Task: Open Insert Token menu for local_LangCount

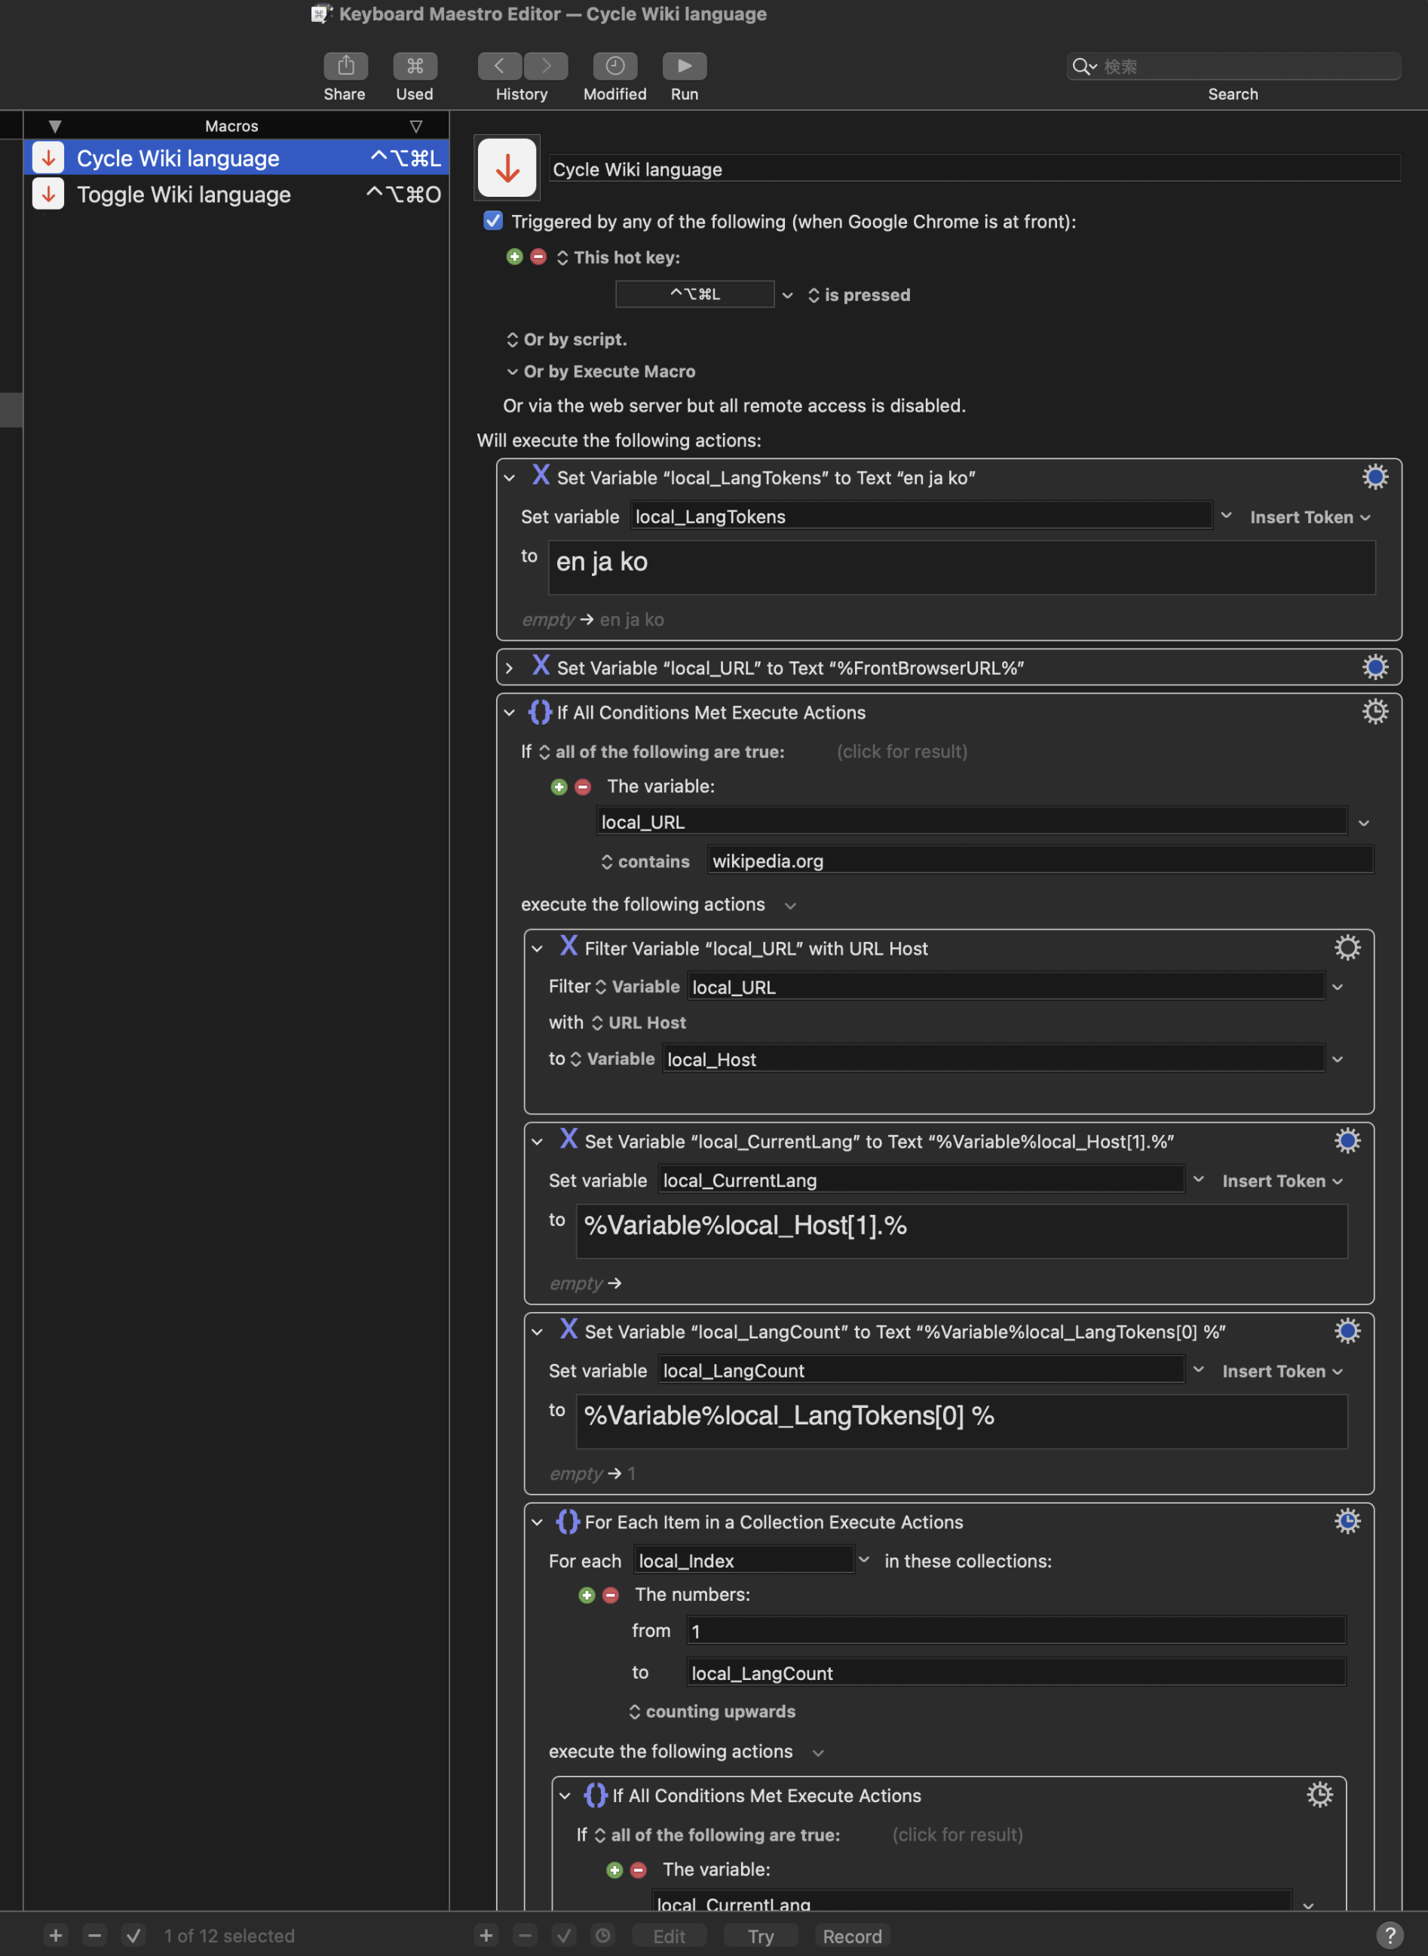Action: [x=1282, y=1371]
